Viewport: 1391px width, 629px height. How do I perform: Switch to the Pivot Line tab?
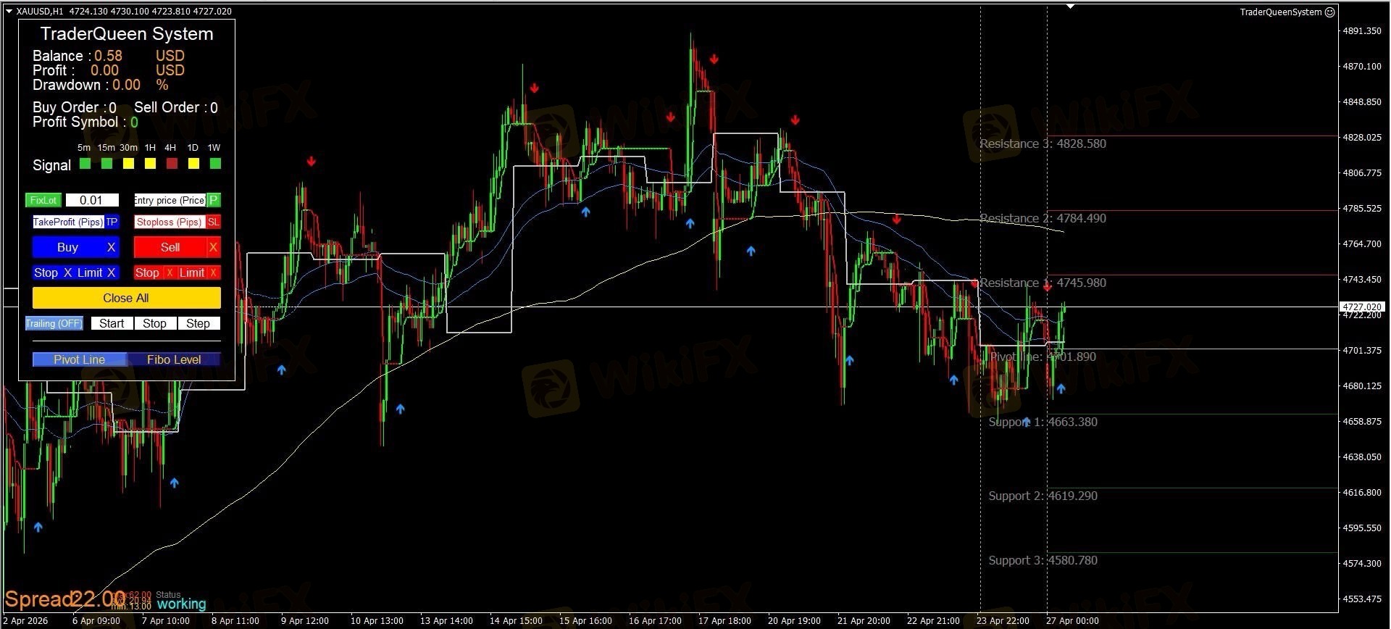(80, 359)
